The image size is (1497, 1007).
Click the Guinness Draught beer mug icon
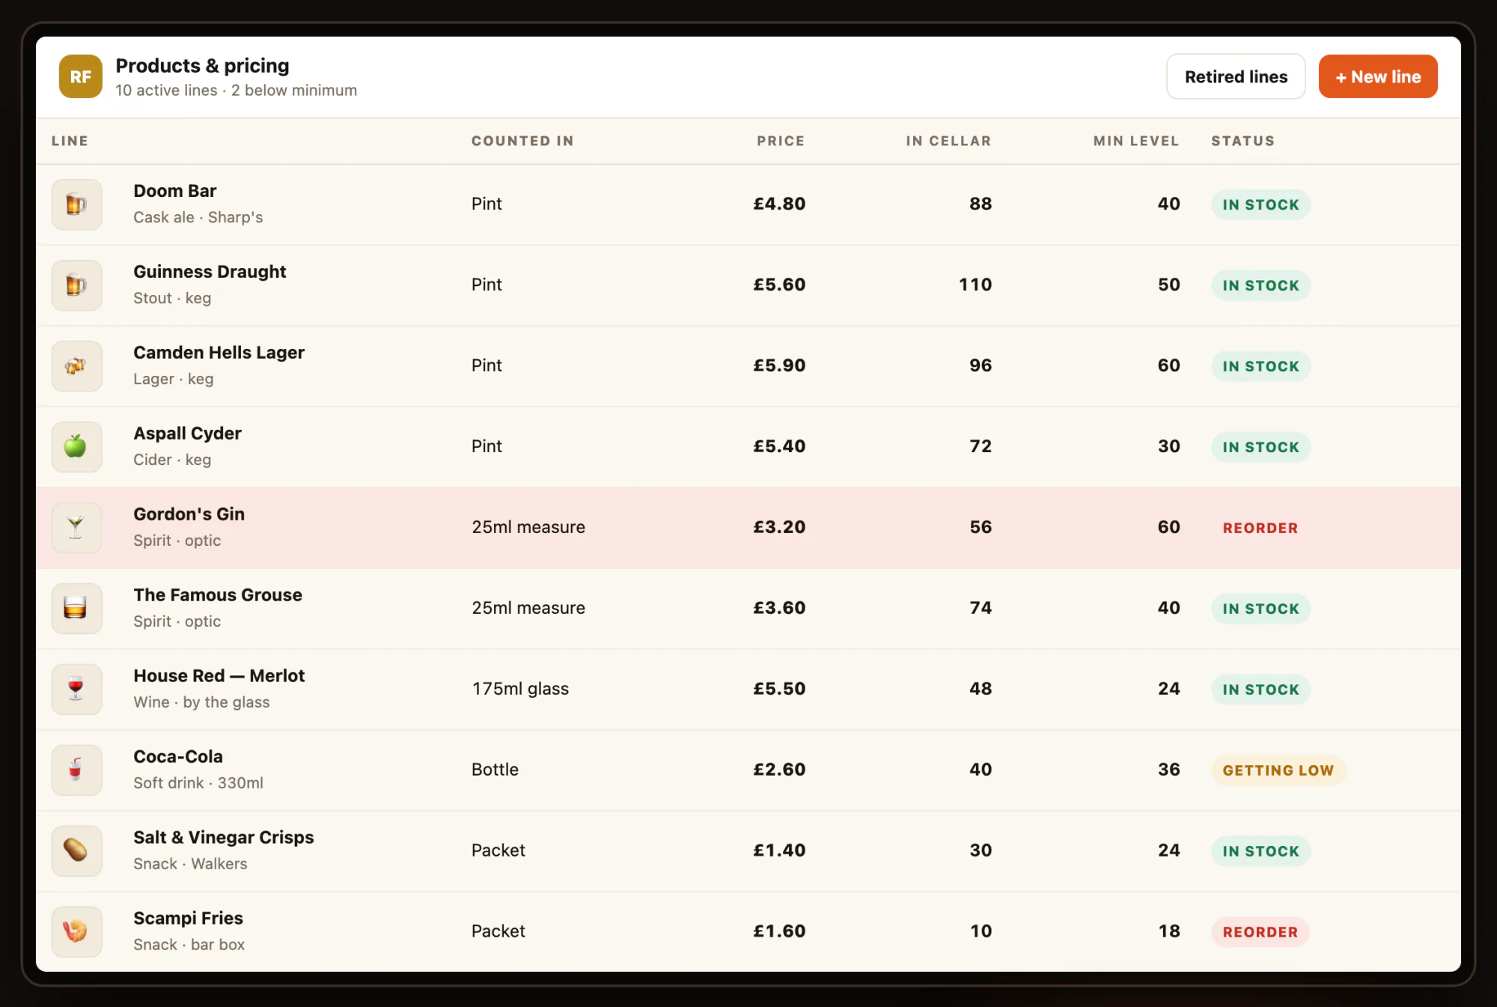coord(76,285)
